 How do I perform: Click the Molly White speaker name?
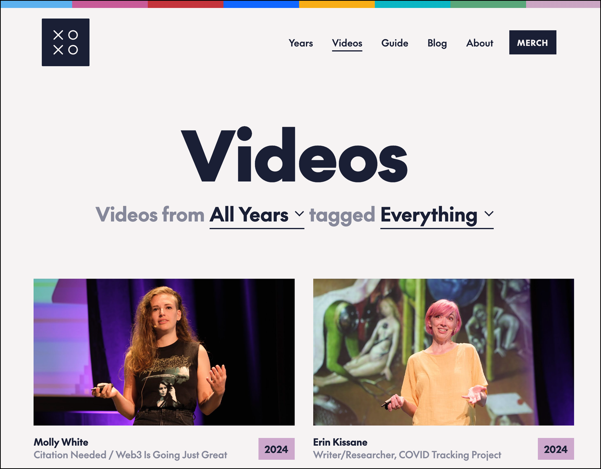coord(61,442)
